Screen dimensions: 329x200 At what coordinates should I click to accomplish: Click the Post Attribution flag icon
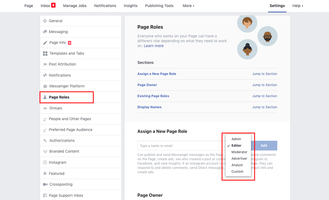pos(45,64)
